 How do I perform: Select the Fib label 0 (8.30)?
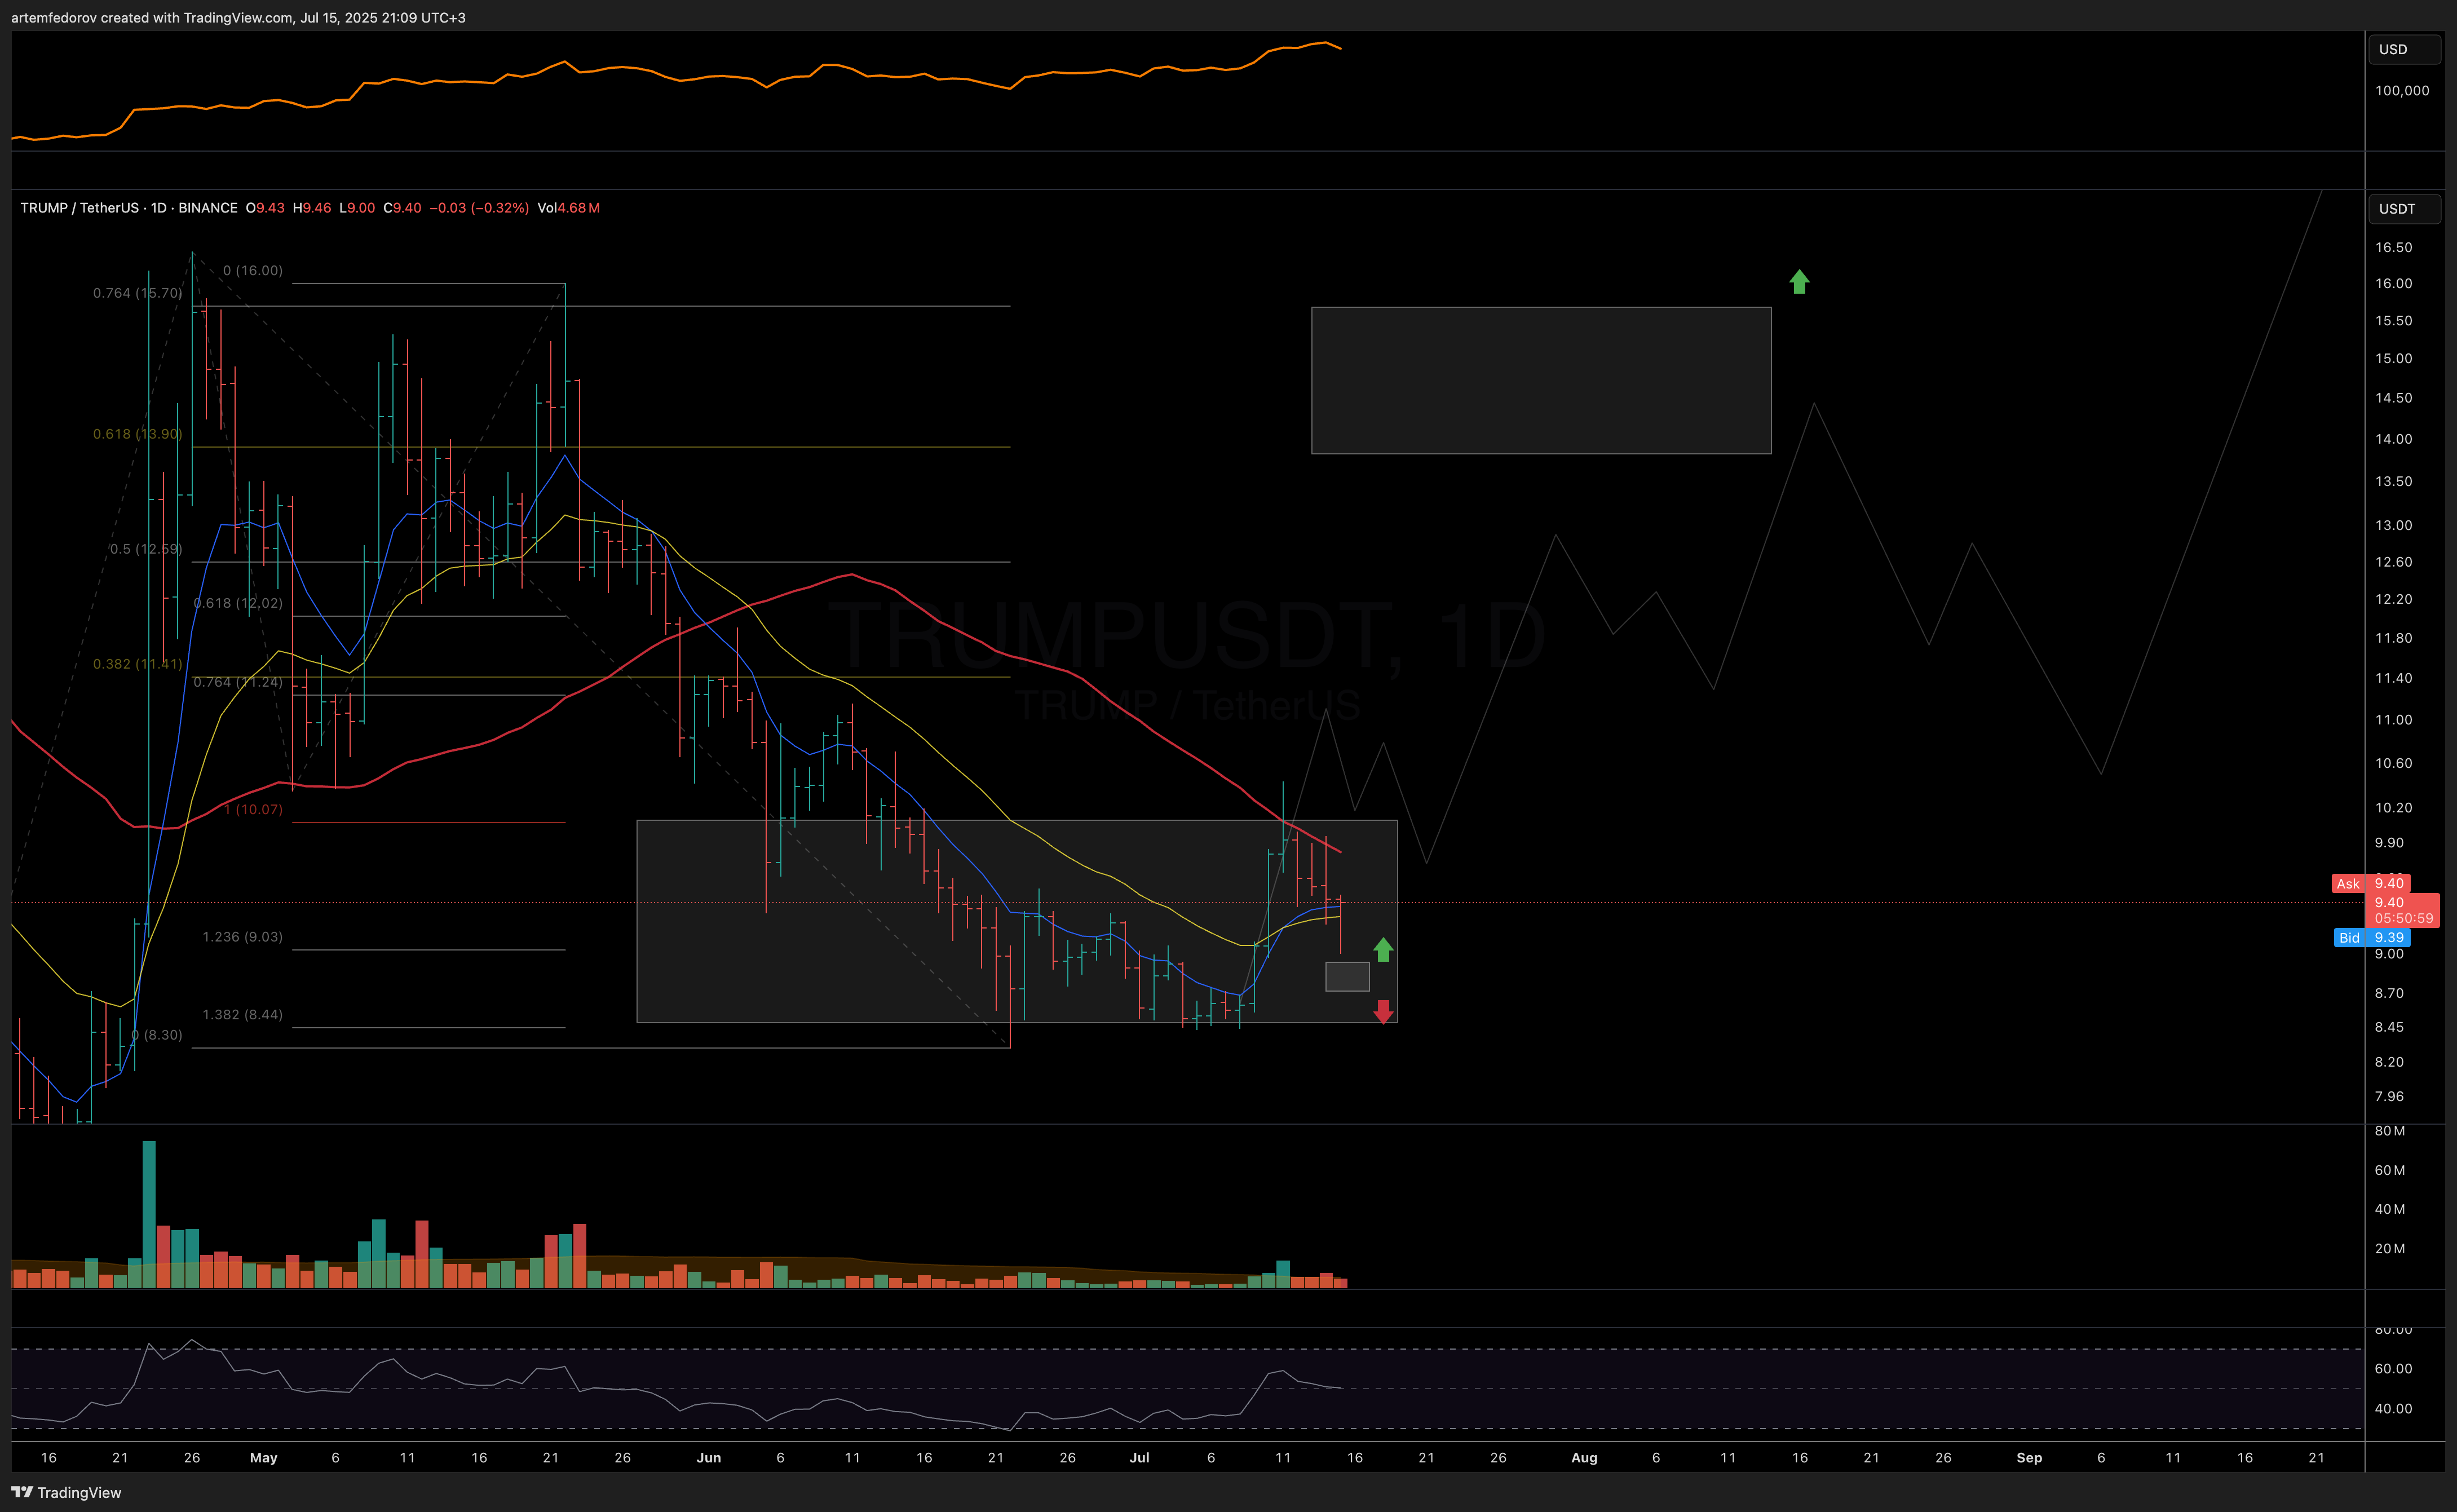coord(158,1035)
